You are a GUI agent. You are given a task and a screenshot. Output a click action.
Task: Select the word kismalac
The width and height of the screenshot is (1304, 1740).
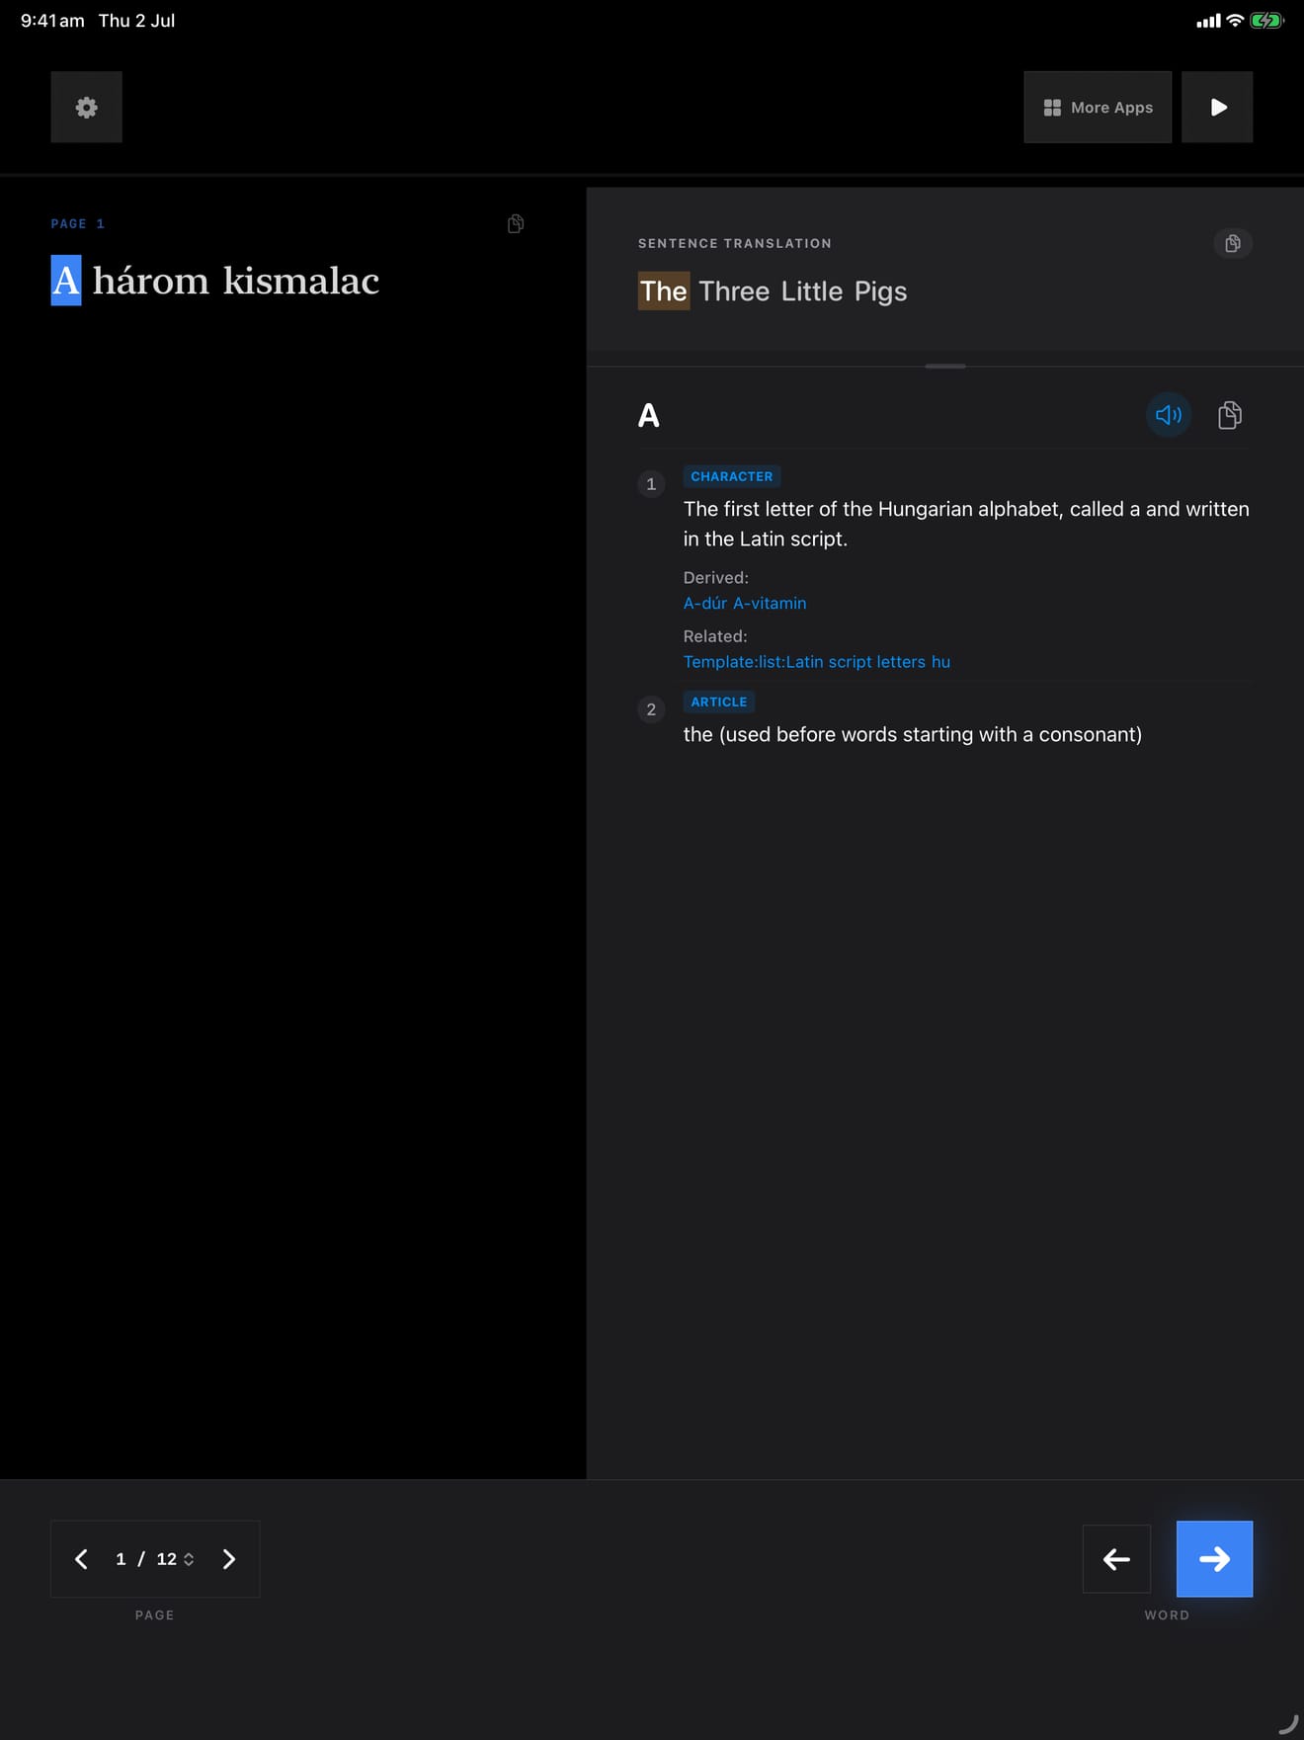[301, 281]
